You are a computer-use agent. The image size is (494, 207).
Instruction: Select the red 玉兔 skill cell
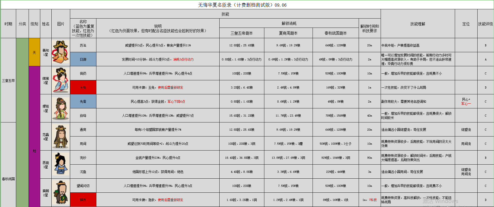pos(83,87)
